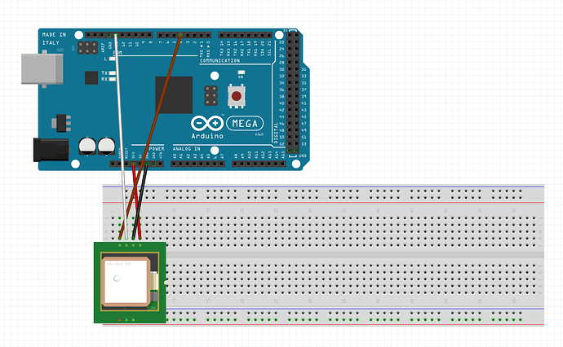Click the black DC power jack
563x347 pixels.
pos(51,150)
